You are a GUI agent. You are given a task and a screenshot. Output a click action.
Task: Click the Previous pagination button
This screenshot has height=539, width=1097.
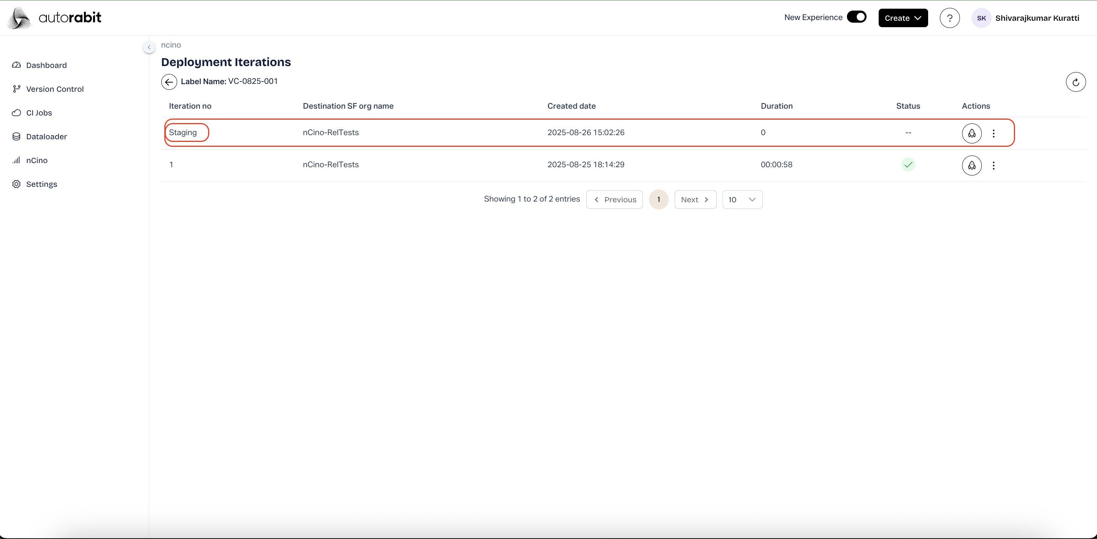(x=614, y=200)
